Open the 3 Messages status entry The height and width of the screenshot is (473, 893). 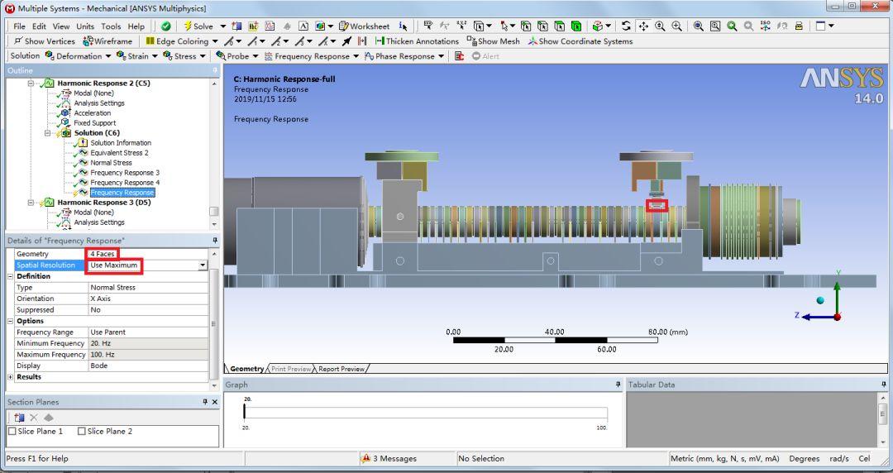[x=389, y=458]
